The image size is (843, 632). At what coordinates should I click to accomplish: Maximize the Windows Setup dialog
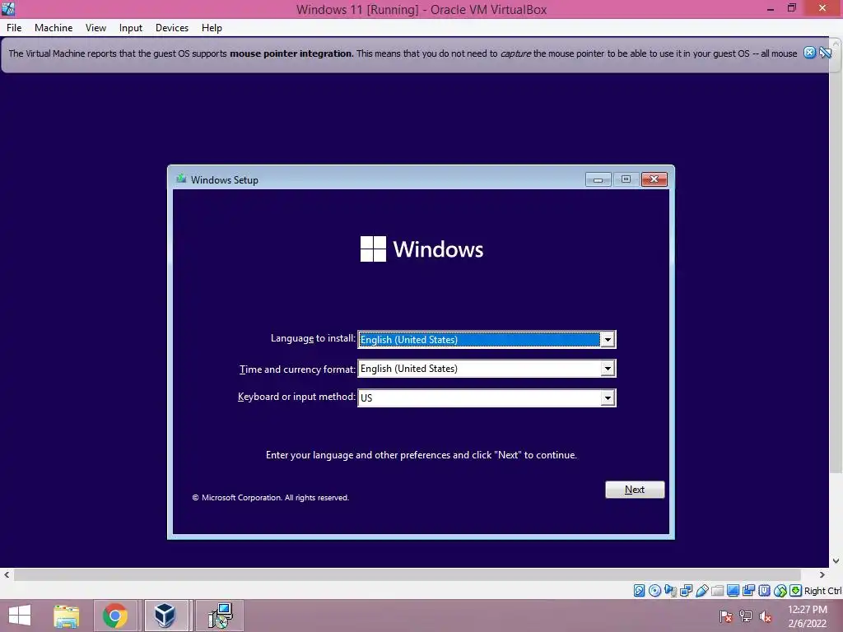[x=626, y=179]
